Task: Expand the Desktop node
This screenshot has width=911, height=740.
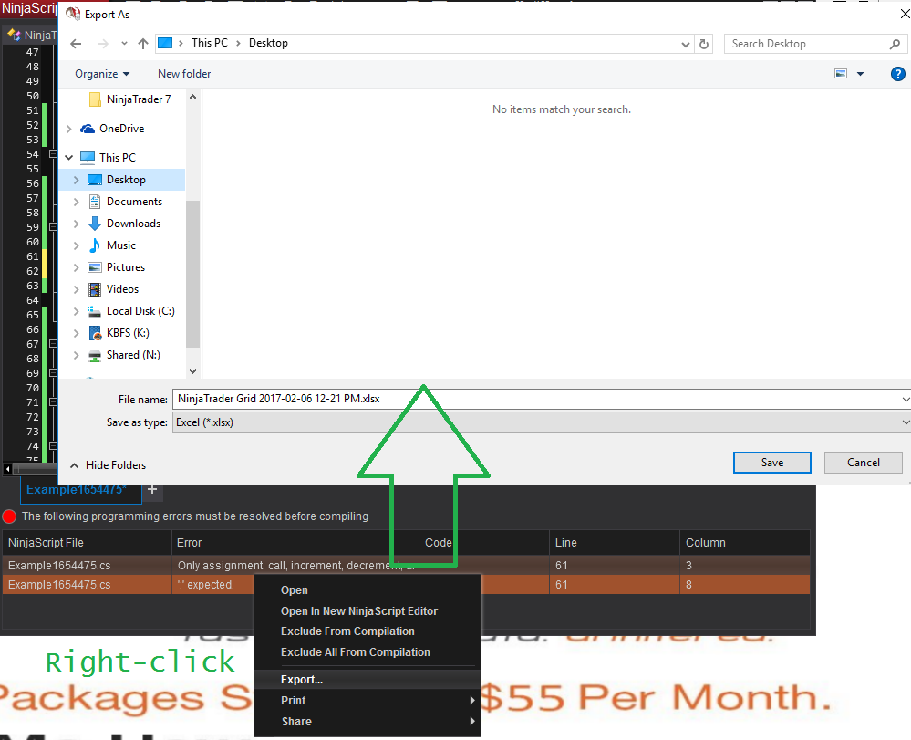Action: (76, 180)
